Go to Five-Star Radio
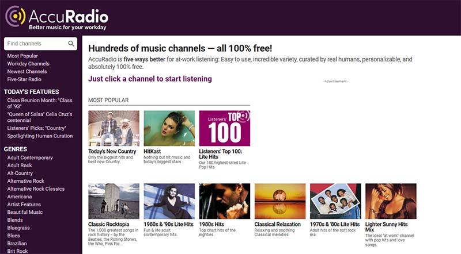 (24, 79)
